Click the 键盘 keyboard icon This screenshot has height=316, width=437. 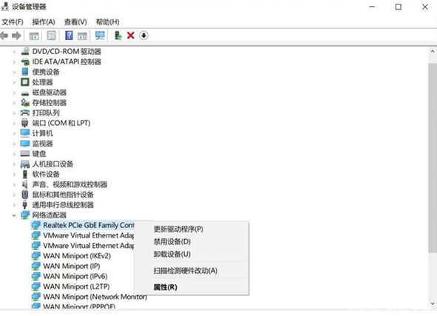25,154
